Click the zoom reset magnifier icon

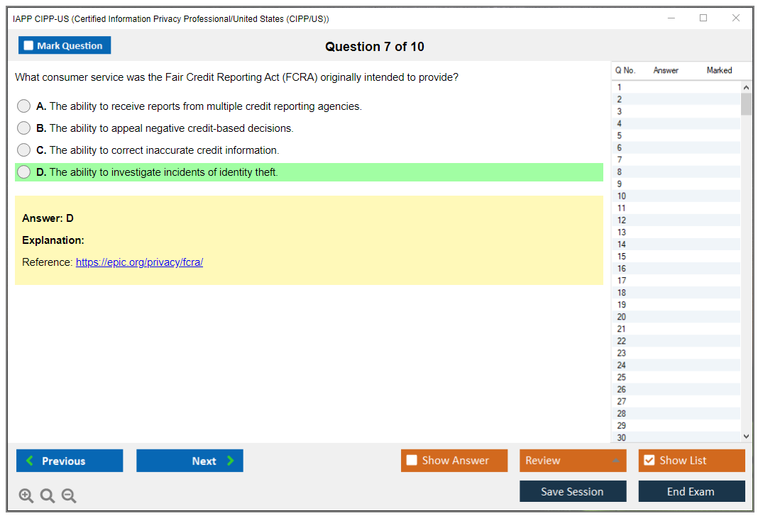(48, 496)
